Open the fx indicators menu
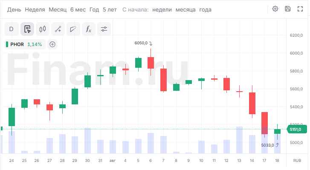 [x=89, y=29]
